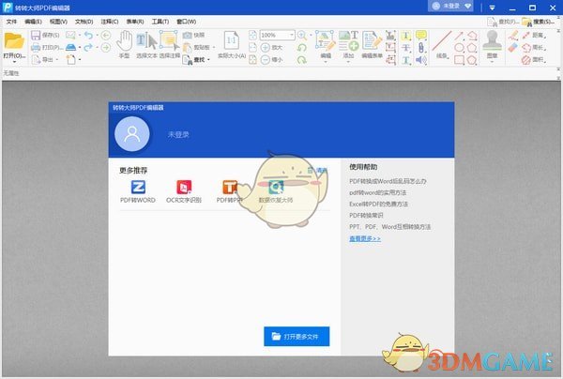
Task: Open the 注释(C) menu
Action: 110,22
